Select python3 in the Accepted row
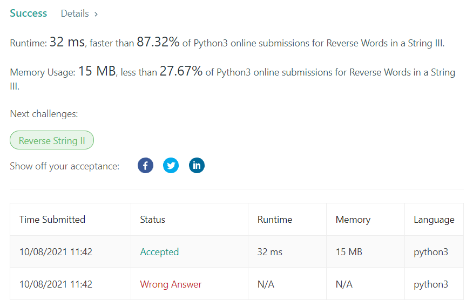 (431, 252)
